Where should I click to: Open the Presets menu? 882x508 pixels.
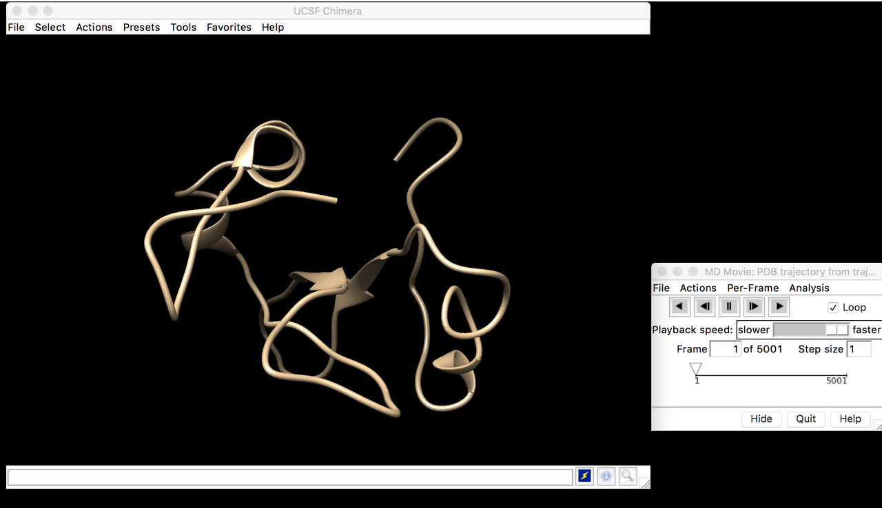(x=141, y=28)
